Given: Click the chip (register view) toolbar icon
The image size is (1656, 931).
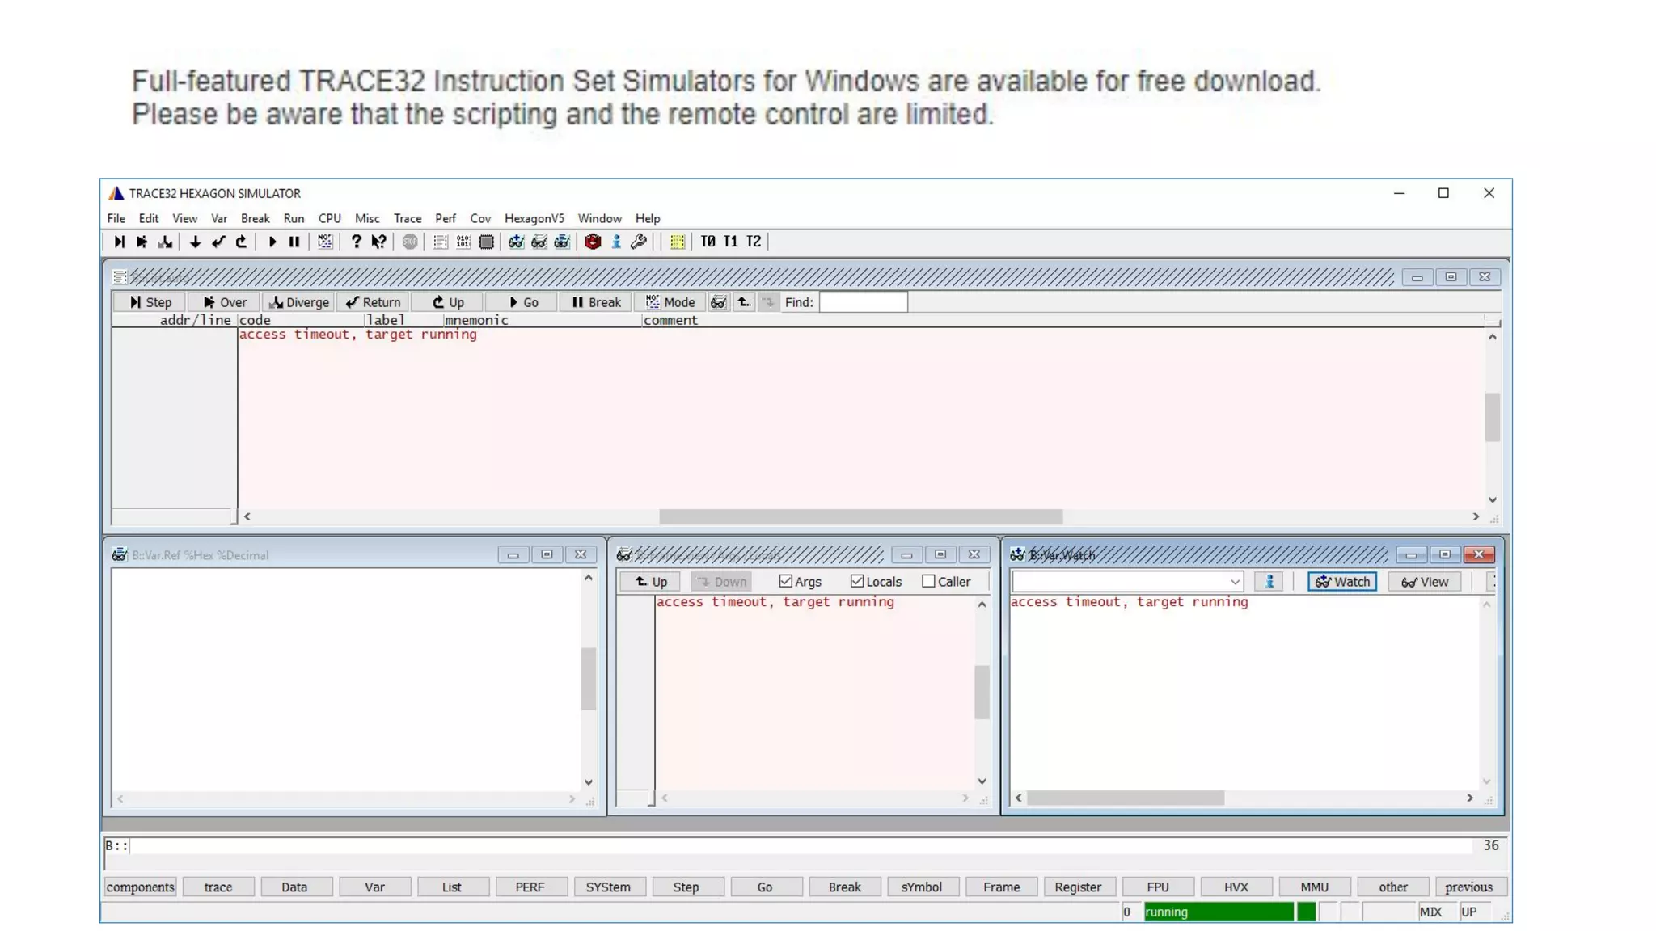Looking at the screenshot, I should (486, 242).
